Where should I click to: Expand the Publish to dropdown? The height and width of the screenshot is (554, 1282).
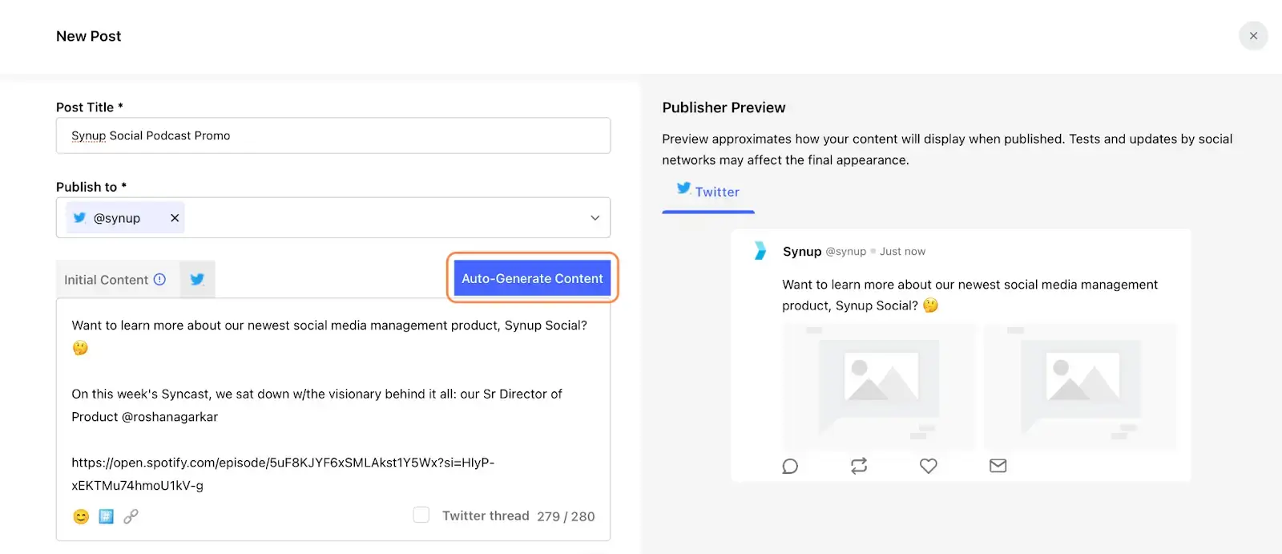pyautogui.click(x=595, y=218)
